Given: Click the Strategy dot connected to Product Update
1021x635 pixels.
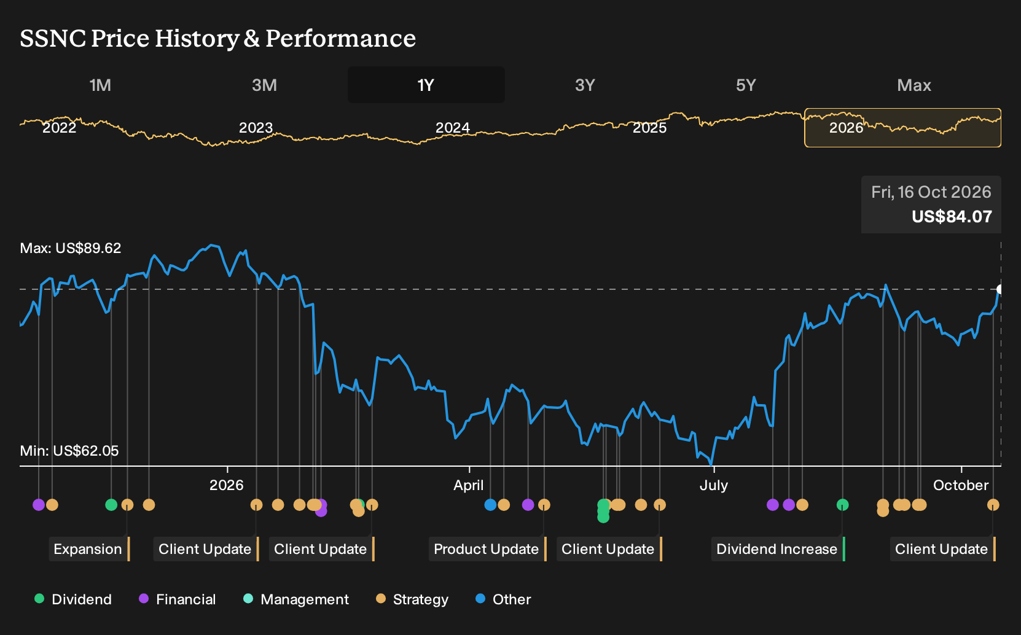Looking at the screenshot, I should pyautogui.click(x=544, y=505).
